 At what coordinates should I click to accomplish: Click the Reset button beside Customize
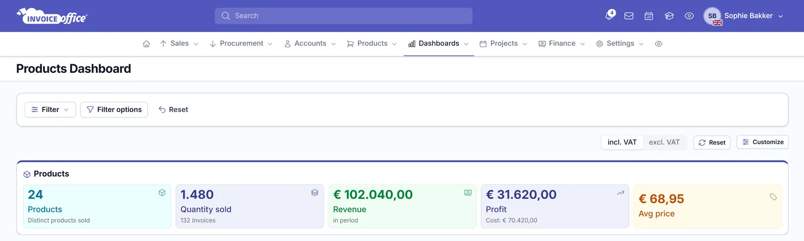coord(712,142)
